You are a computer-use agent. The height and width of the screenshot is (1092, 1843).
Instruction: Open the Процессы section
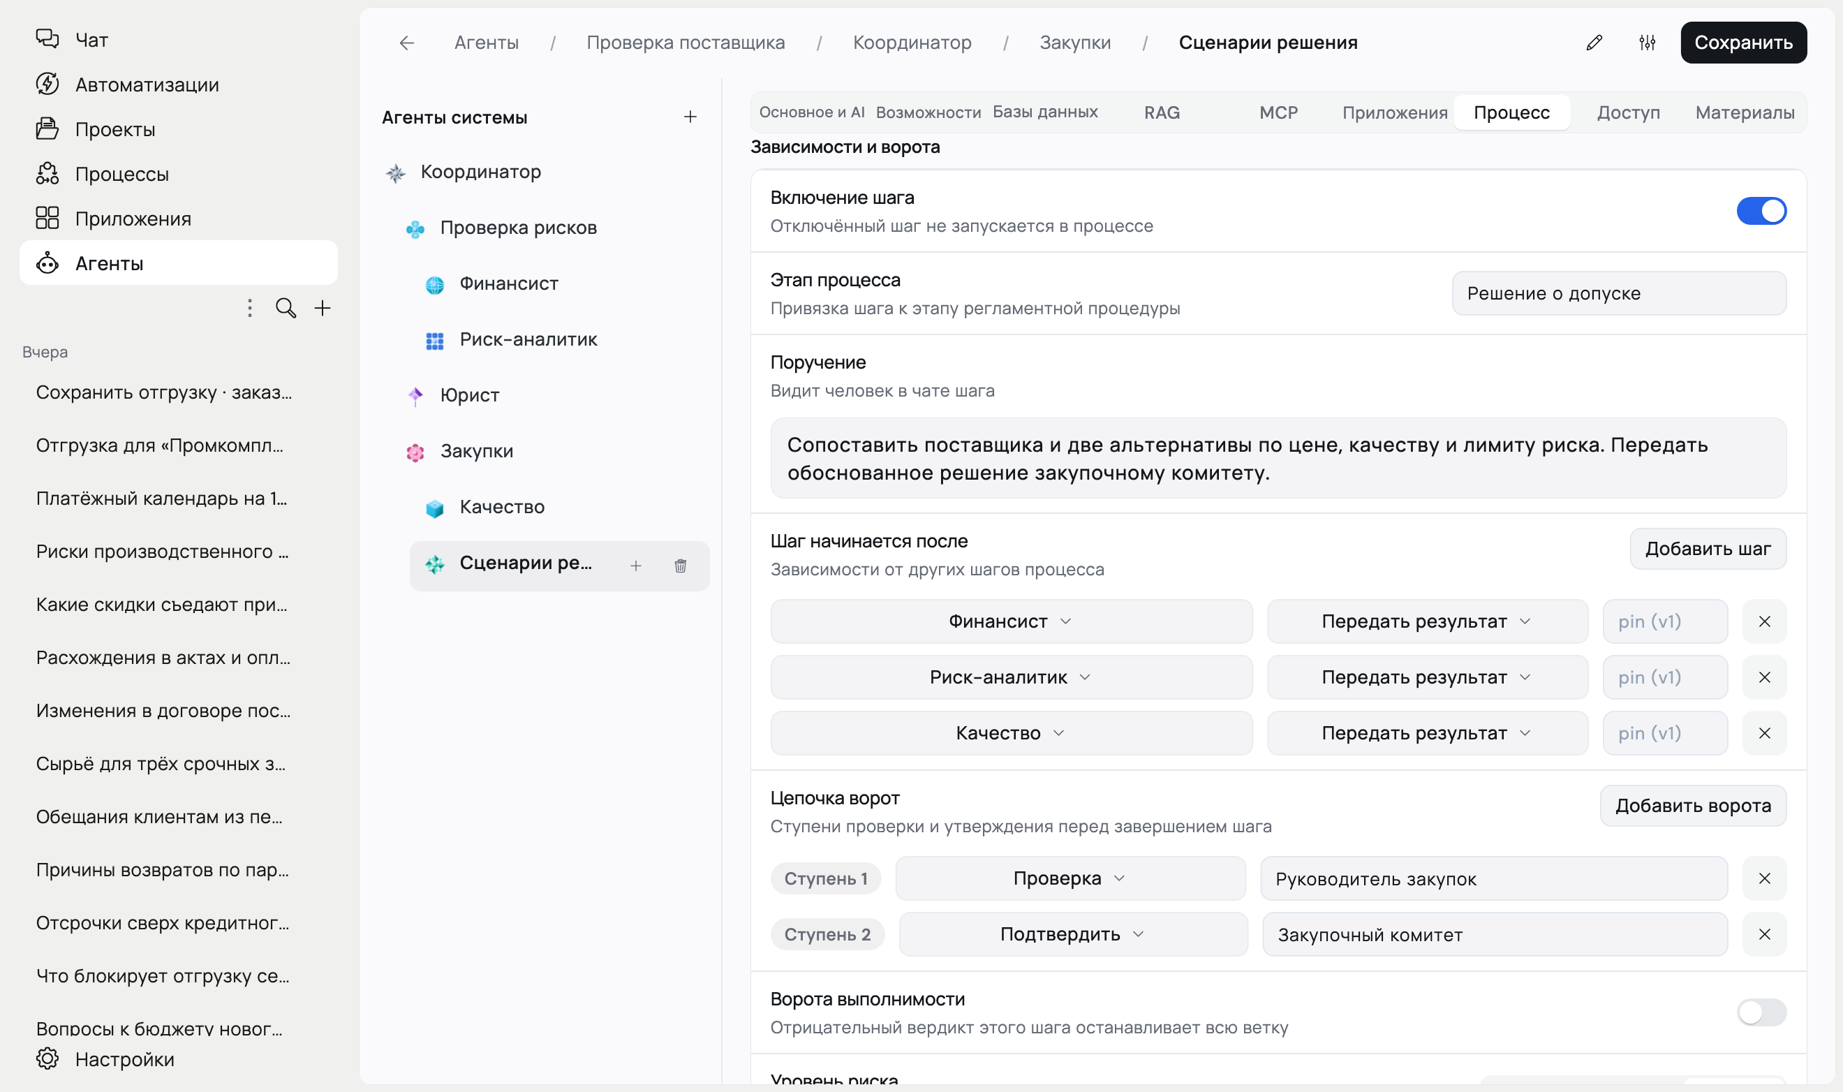coord(178,174)
